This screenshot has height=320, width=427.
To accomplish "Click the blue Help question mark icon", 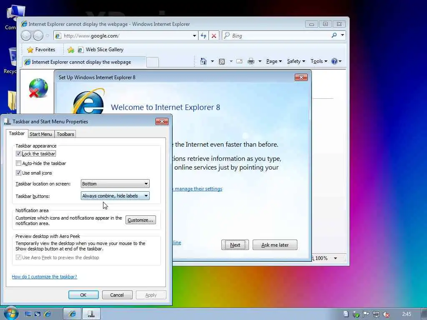I will click(x=334, y=61).
